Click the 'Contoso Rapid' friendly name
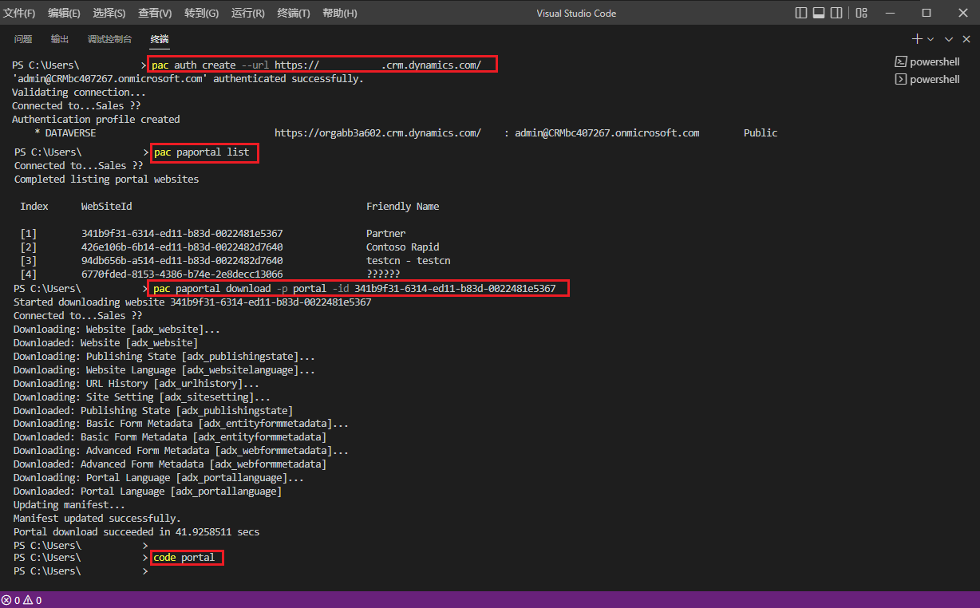980x608 pixels. 403,247
